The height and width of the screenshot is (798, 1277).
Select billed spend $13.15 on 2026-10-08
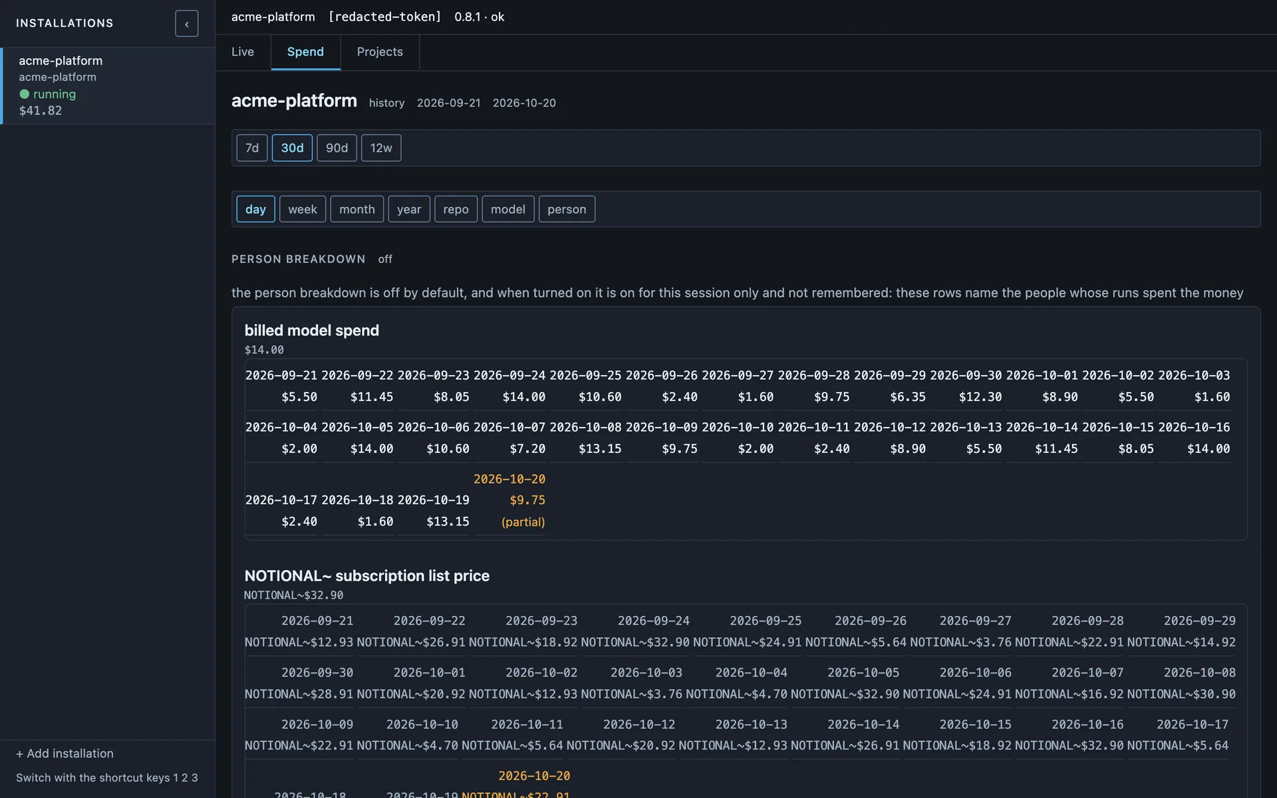pyautogui.click(x=585, y=438)
